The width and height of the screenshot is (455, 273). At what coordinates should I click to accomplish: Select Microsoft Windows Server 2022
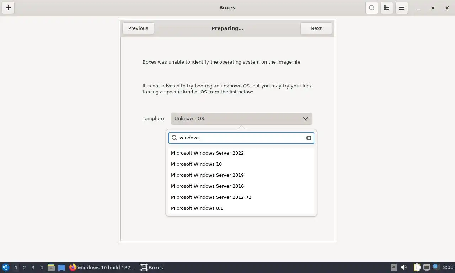point(241,153)
